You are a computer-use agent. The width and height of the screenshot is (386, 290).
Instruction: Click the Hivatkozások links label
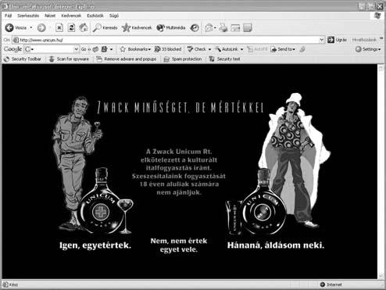click(364, 40)
